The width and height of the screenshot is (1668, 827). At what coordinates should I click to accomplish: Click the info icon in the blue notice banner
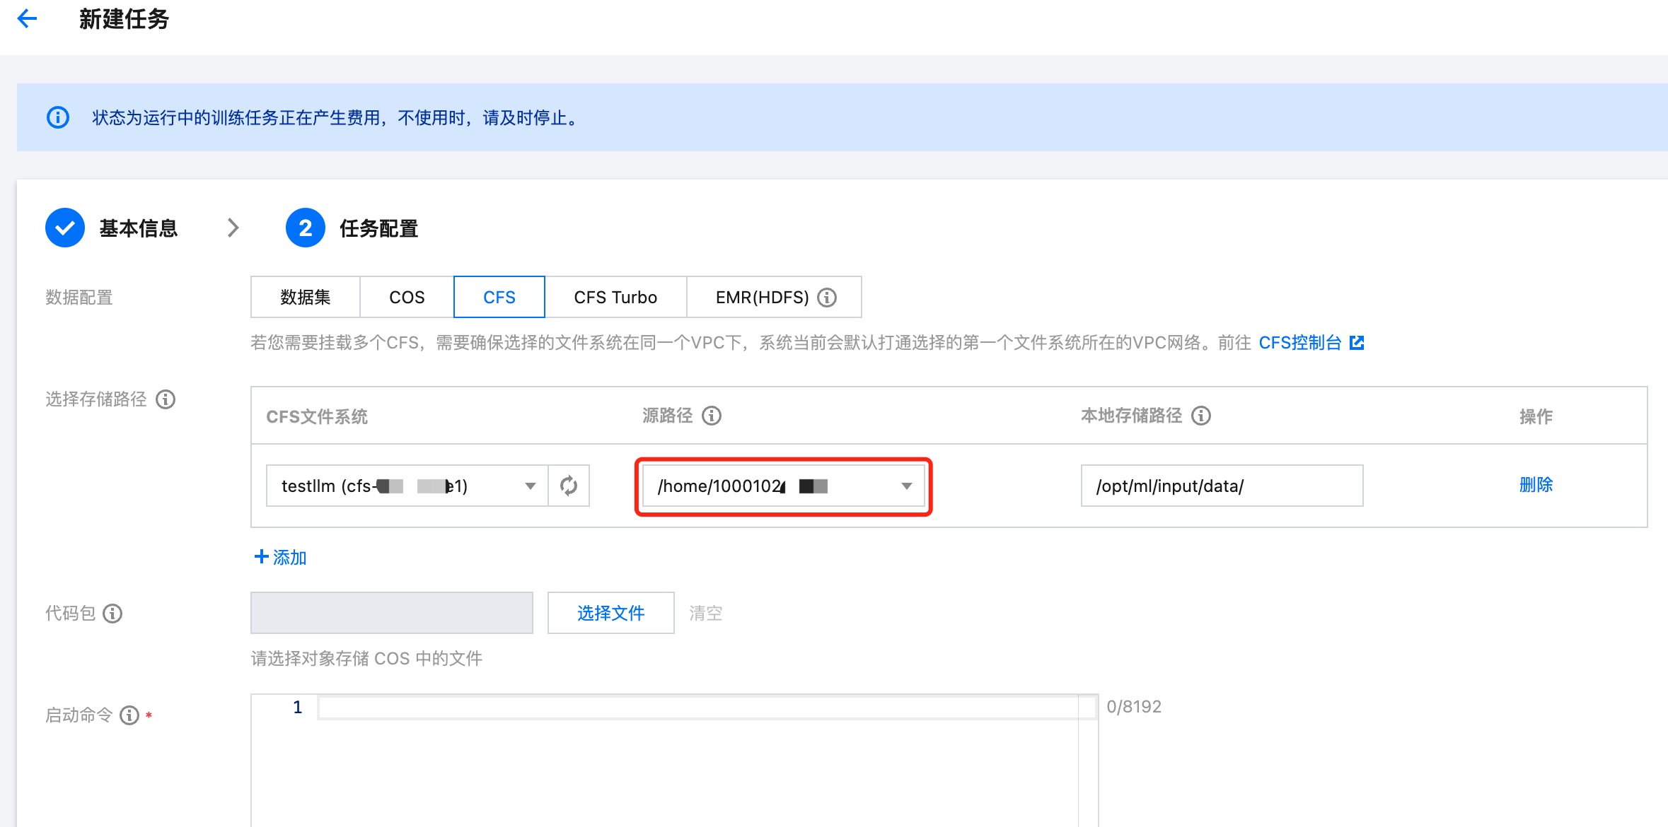58,117
